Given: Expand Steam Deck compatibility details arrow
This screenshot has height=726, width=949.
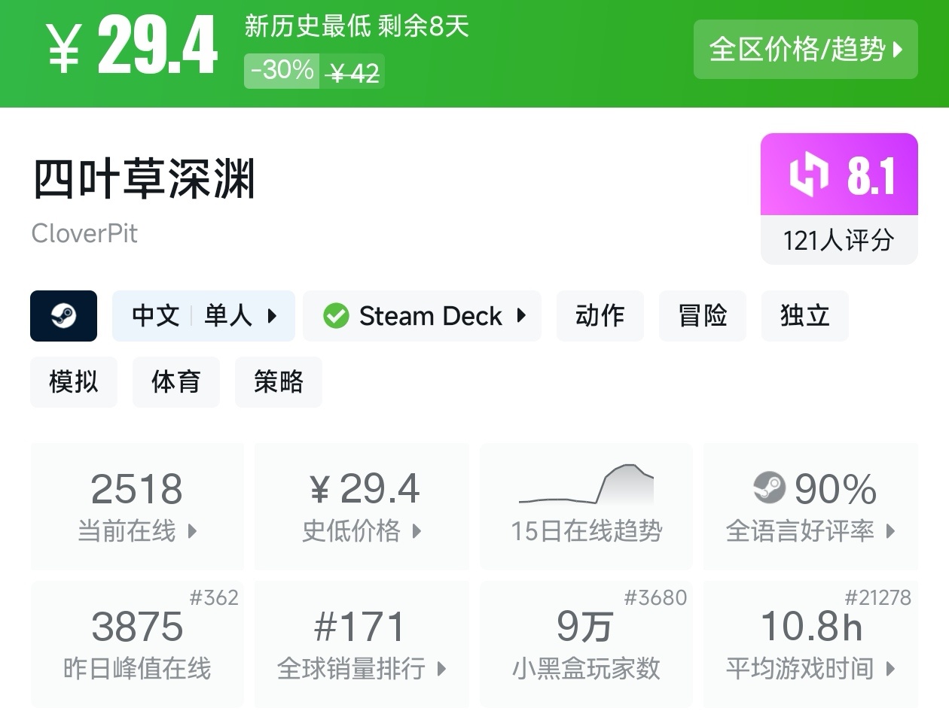Looking at the screenshot, I should click(521, 316).
